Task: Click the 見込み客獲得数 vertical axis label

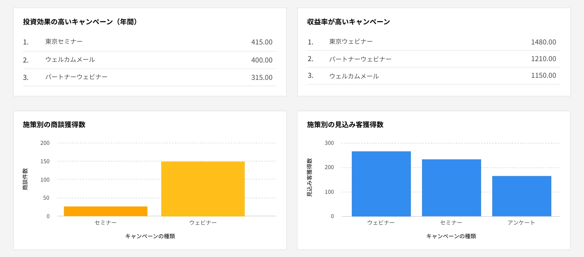Action: 309,177
